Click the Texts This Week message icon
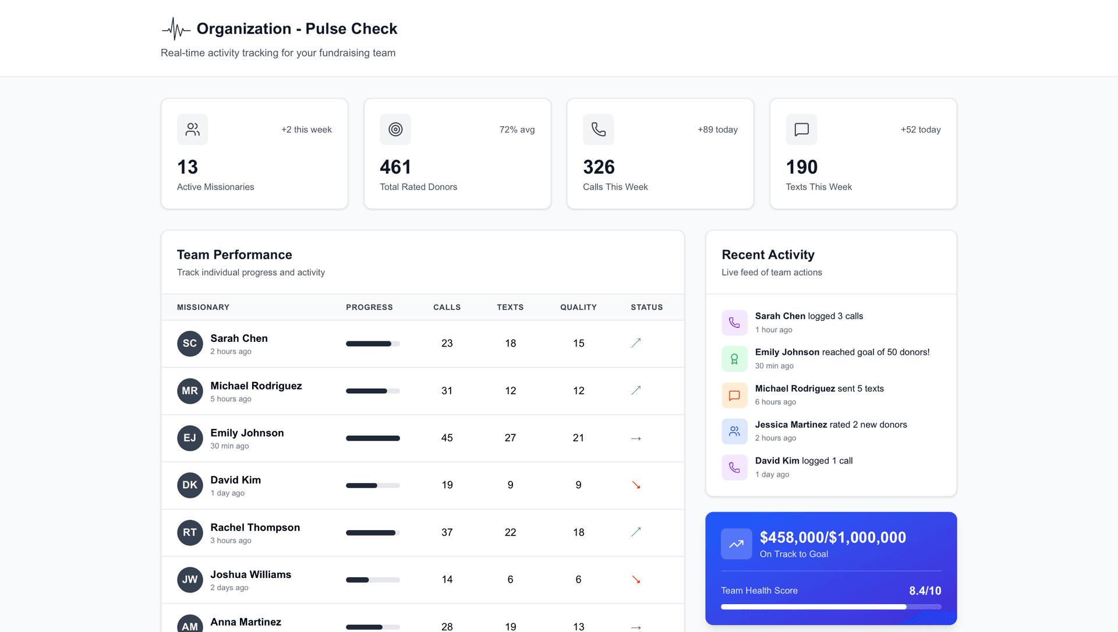The height and width of the screenshot is (632, 1118). tap(801, 129)
